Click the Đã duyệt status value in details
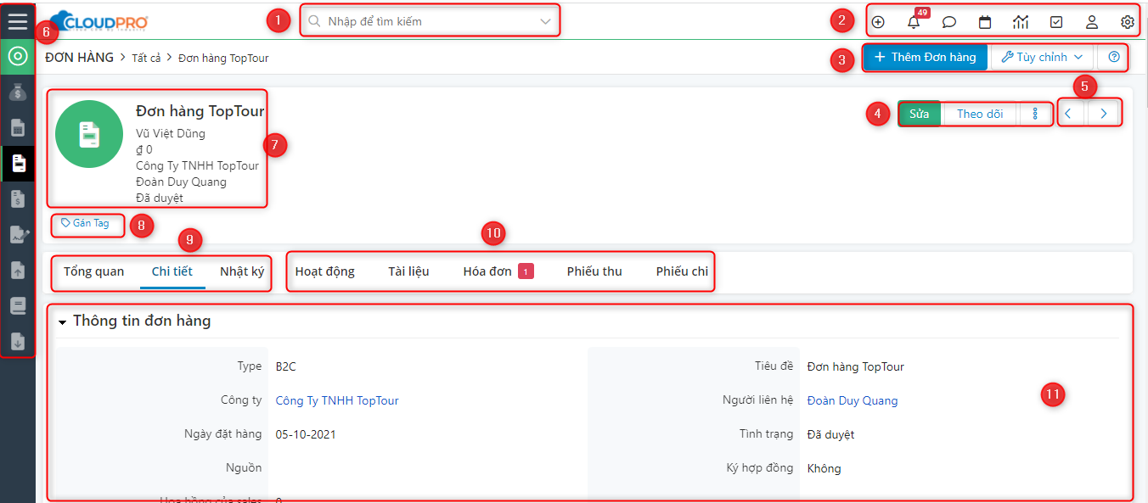 coord(830,434)
